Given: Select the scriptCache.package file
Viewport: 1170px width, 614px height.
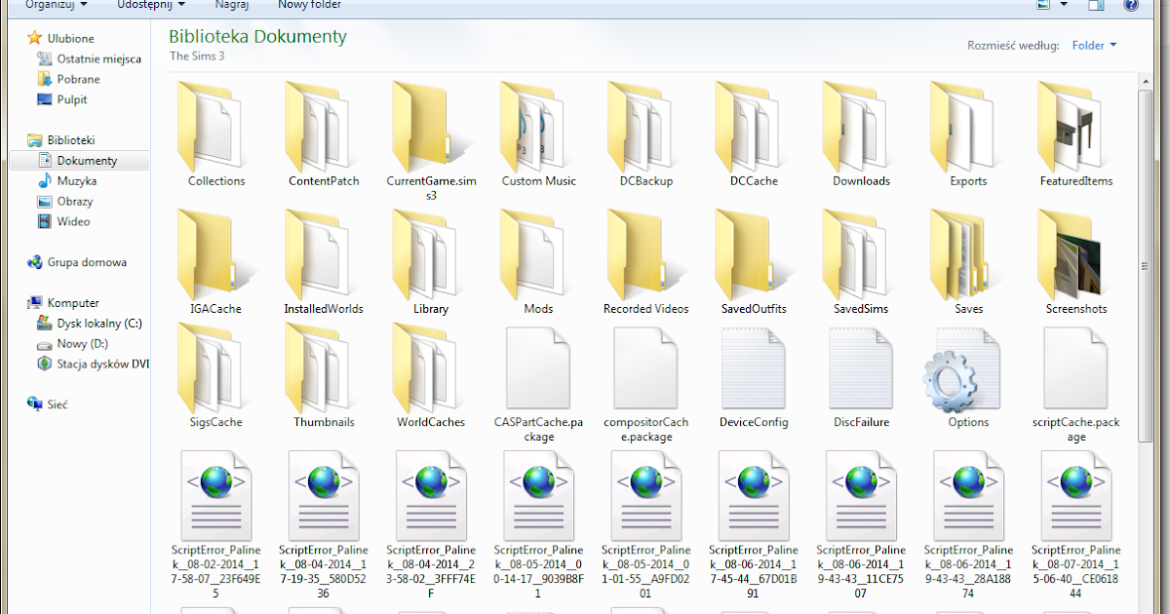Looking at the screenshot, I should (x=1075, y=383).
